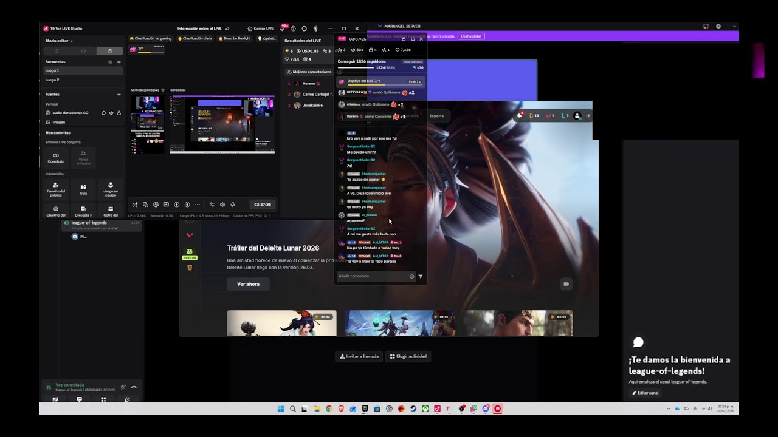778x437 pixels.
Task: Select the Juego 1 scene
Action: pyautogui.click(x=83, y=70)
